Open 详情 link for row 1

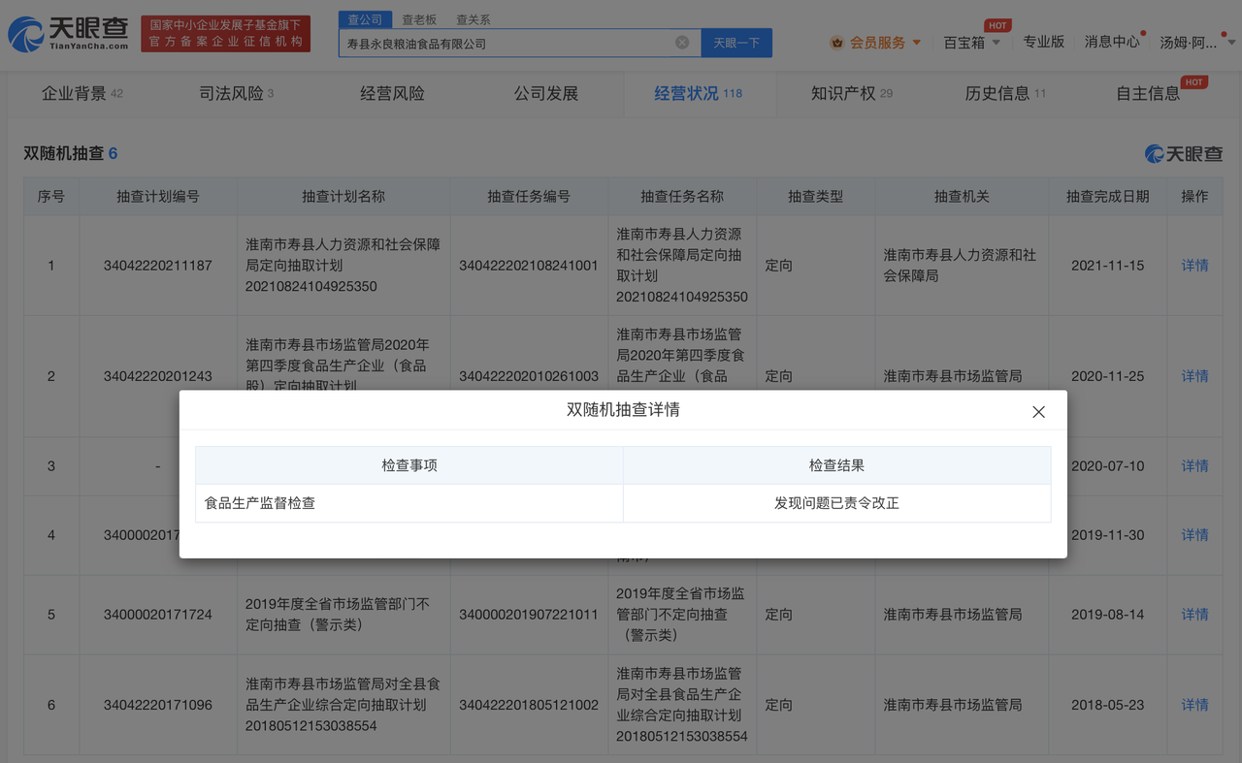pyautogui.click(x=1194, y=266)
